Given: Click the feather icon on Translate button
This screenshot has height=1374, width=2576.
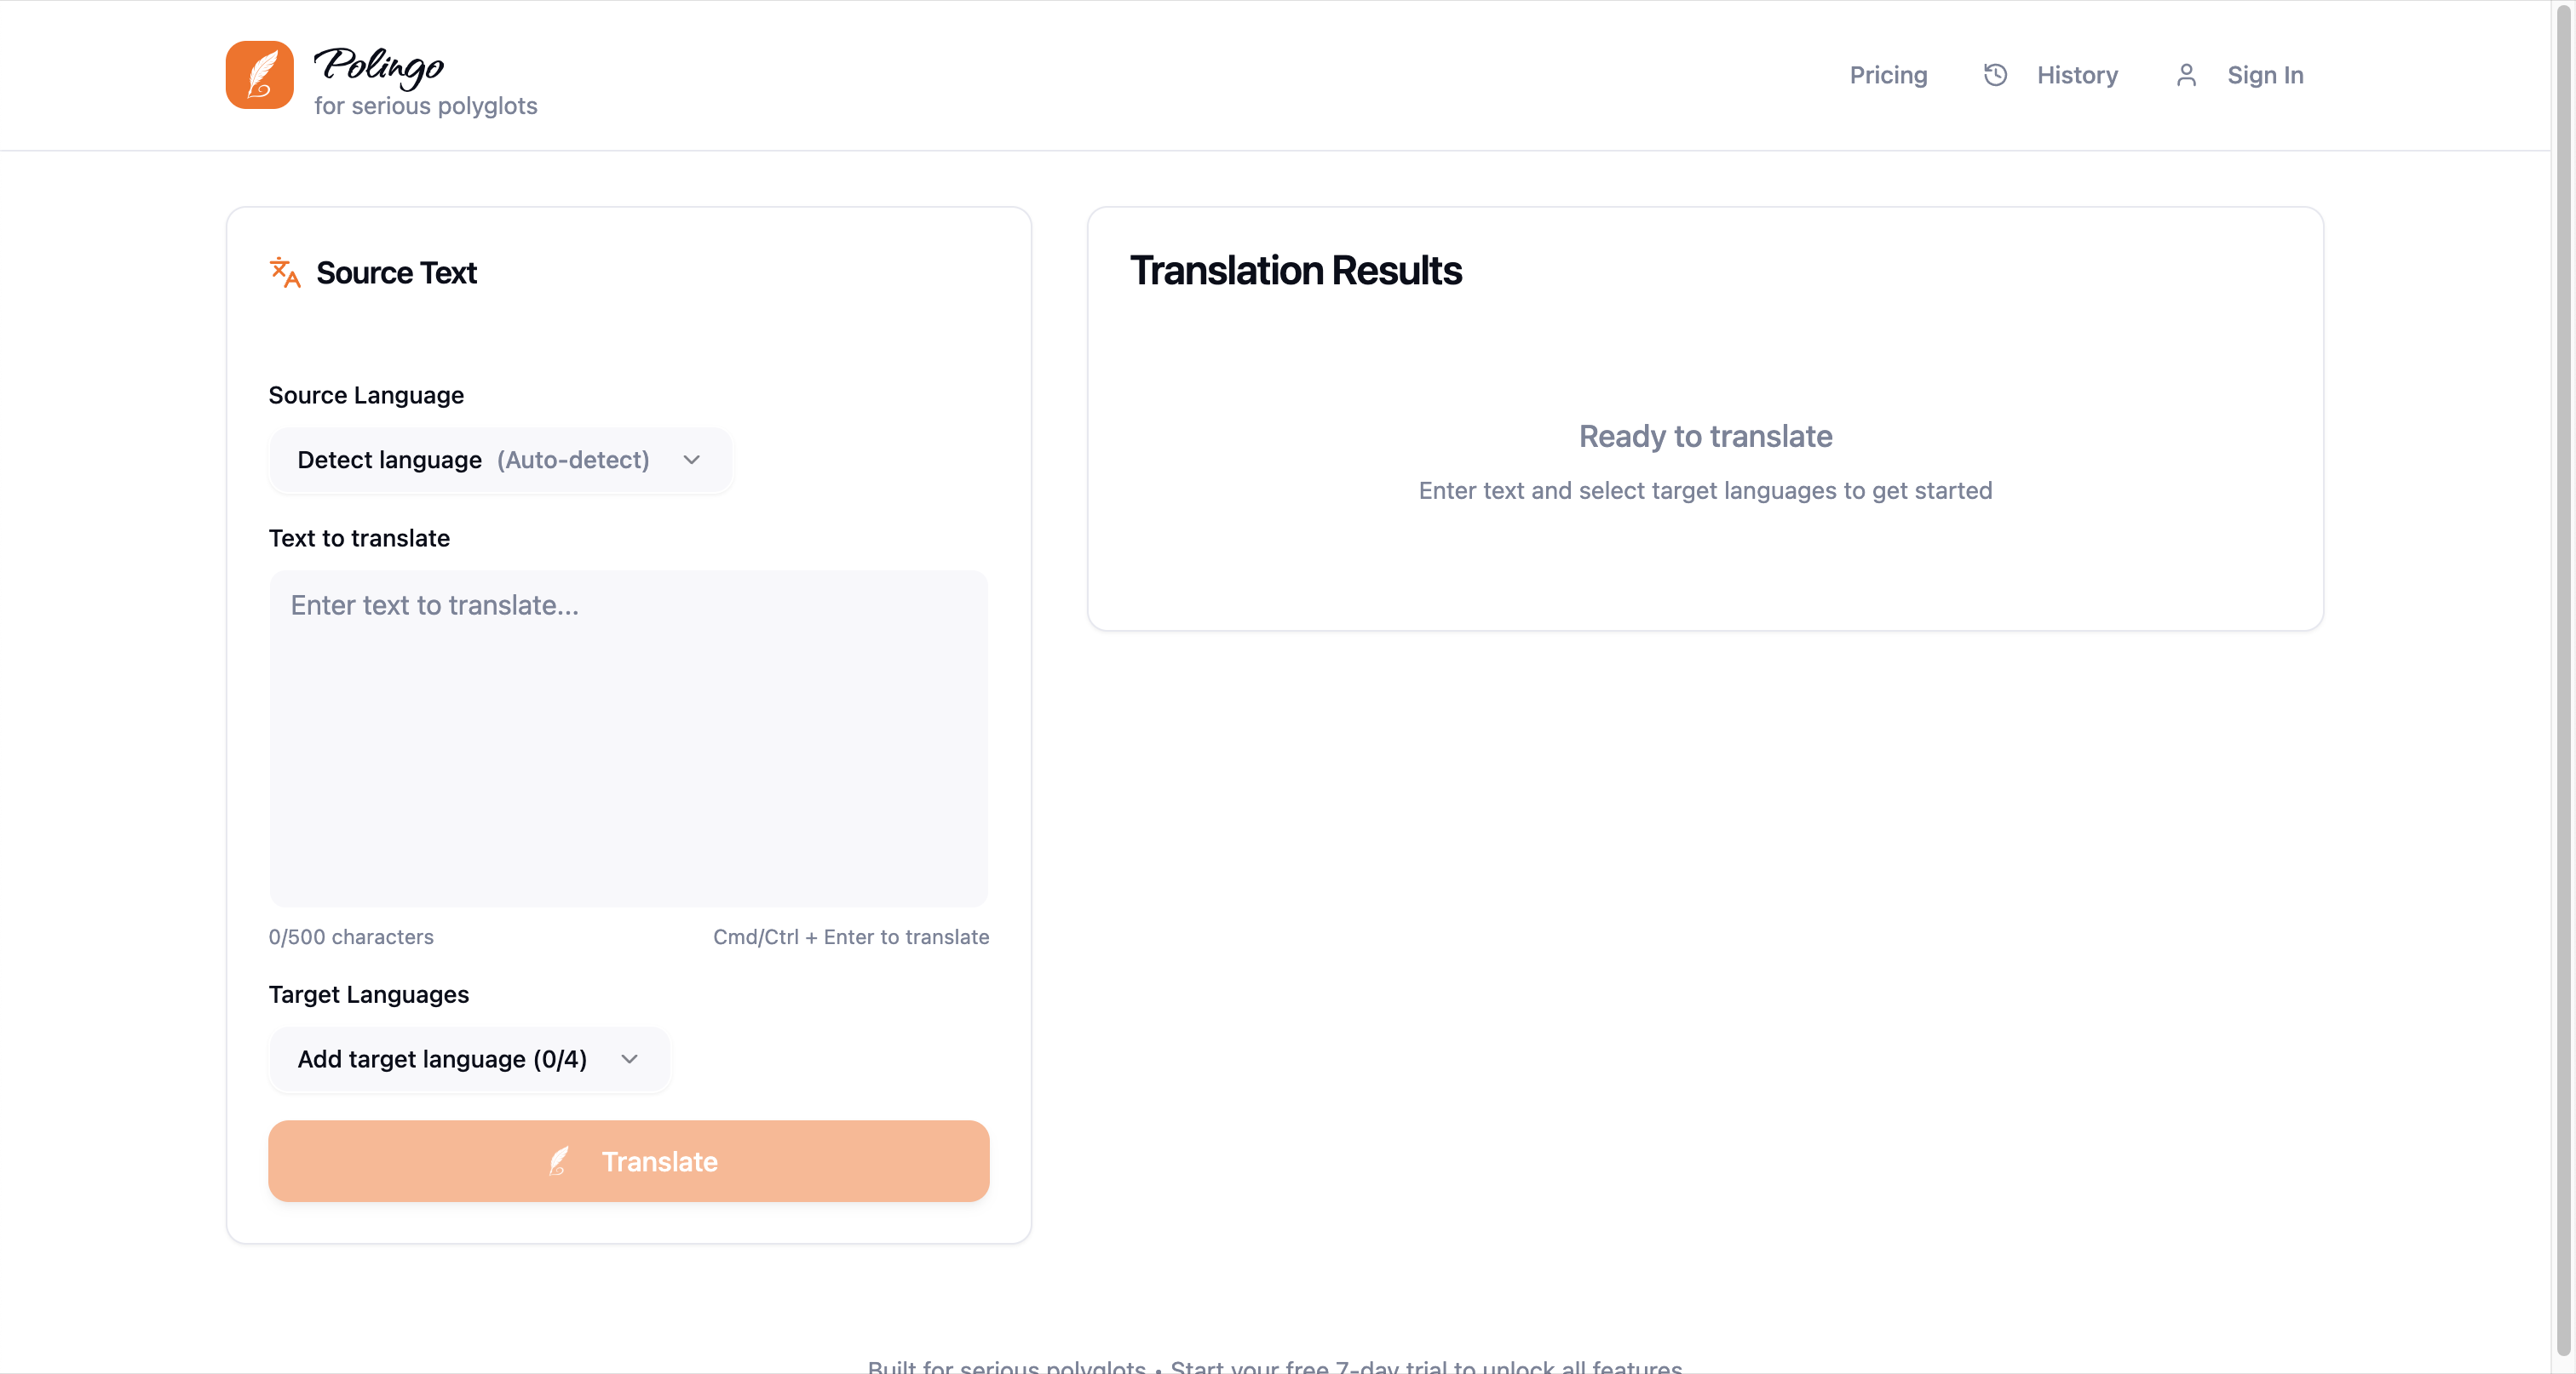Looking at the screenshot, I should tap(559, 1161).
